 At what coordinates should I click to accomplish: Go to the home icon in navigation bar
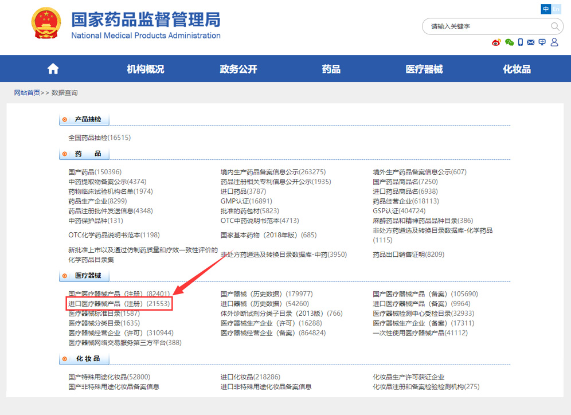(x=53, y=69)
